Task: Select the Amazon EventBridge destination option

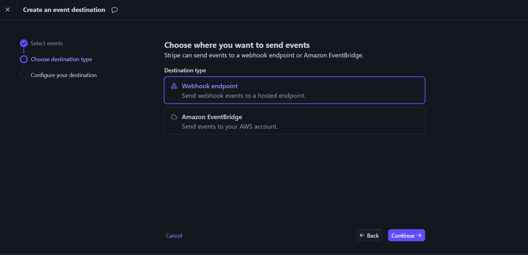Action: tap(294, 121)
